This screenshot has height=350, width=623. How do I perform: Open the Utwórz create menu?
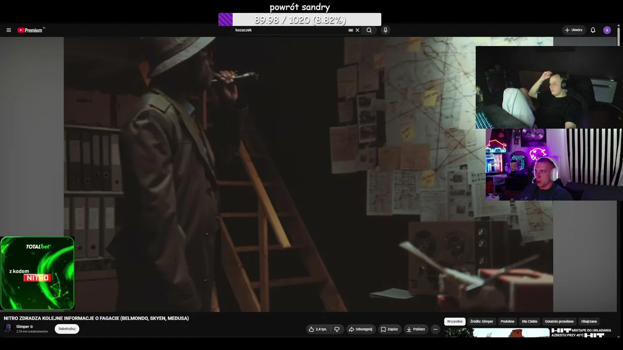pyautogui.click(x=574, y=30)
